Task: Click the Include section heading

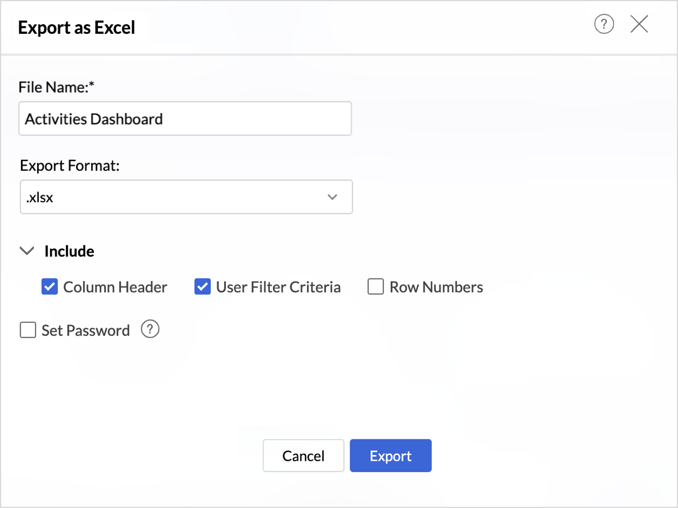Action: tap(69, 251)
